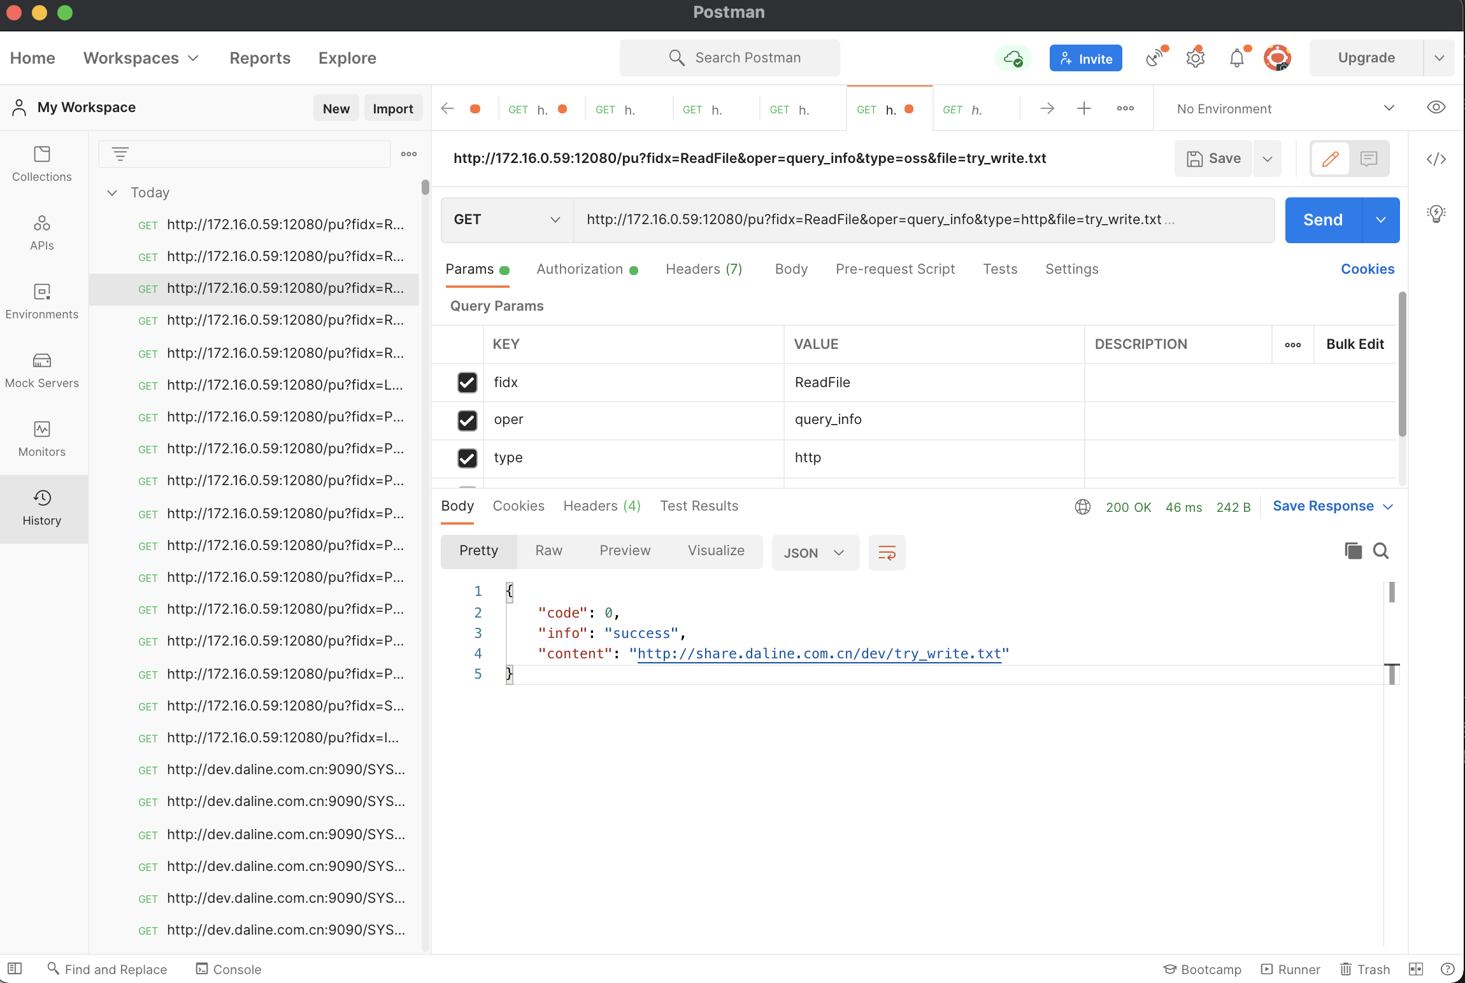1465x983 pixels.
Task: Open the Tests tab
Action: click(x=1000, y=269)
